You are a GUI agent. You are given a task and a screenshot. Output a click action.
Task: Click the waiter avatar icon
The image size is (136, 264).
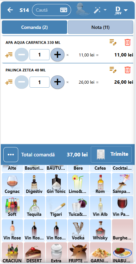click(x=82, y=10)
